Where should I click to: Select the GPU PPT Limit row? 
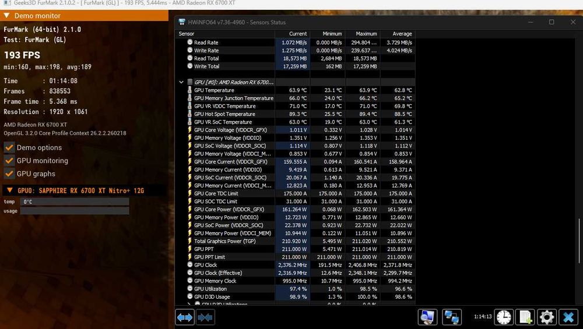pos(295,257)
